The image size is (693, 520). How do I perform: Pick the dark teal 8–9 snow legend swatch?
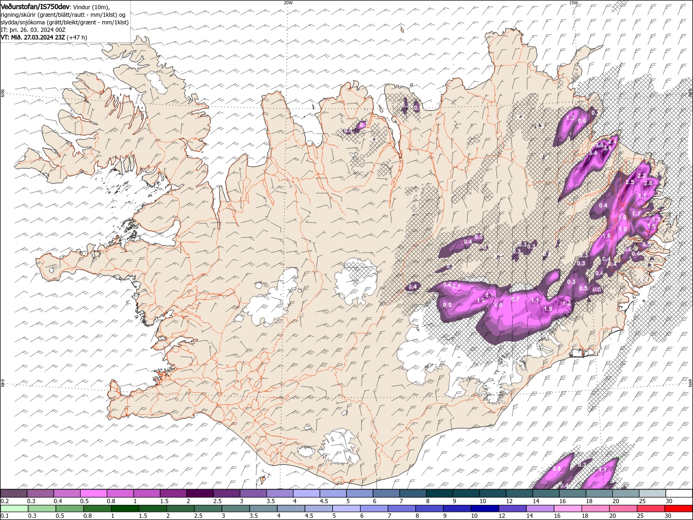pos(440,493)
